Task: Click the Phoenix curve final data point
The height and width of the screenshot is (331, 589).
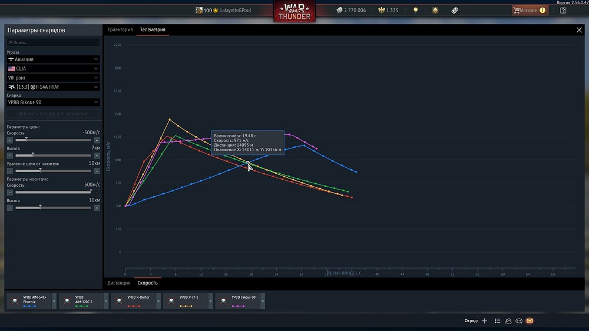Action: click(356, 172)
